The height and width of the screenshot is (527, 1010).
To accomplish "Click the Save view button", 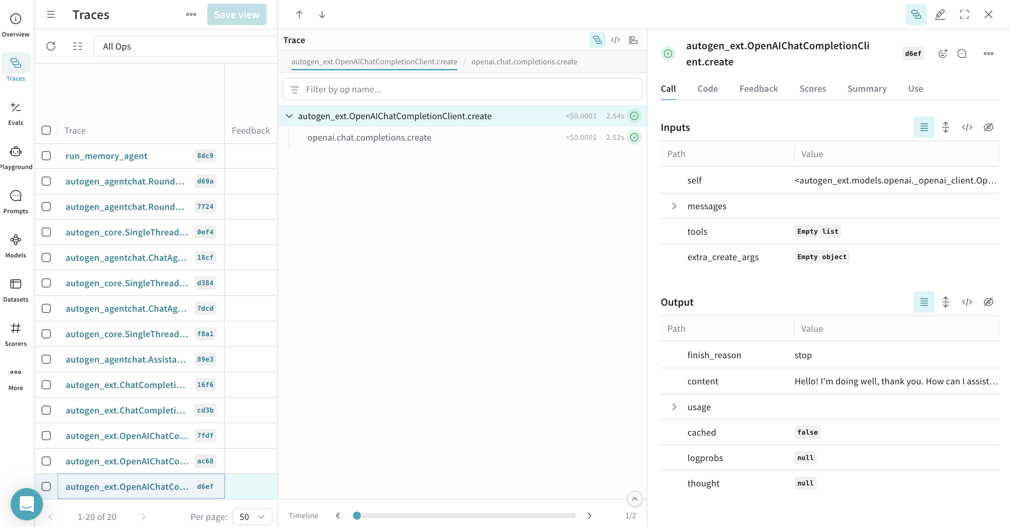I will pos(237,14).
